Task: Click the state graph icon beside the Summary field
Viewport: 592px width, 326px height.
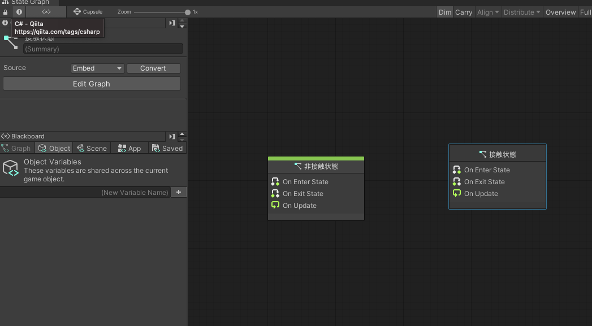Action: 11,42
